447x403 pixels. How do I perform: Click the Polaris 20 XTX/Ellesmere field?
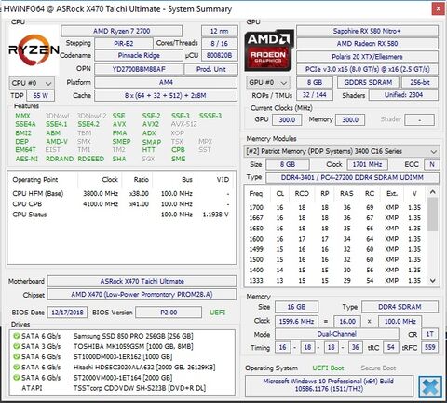(367, 57)
